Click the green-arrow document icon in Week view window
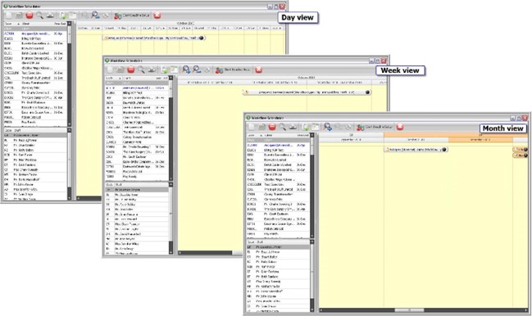This screenshot has height=316, width=532. click(165, 70)
